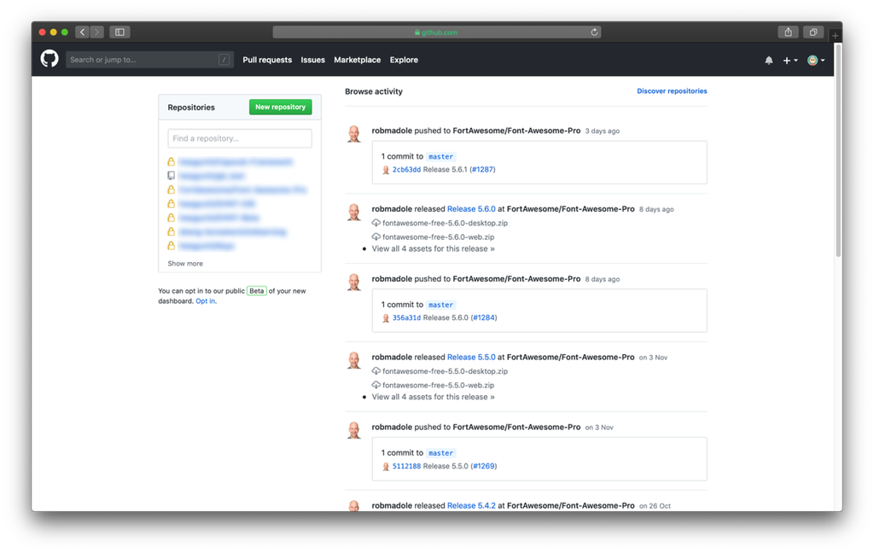This screenshot has width=874, height=553.
Task: Click the download icon beside fontawesome-free-5.6.0-web.zip
Action: (x=376, y=237)
